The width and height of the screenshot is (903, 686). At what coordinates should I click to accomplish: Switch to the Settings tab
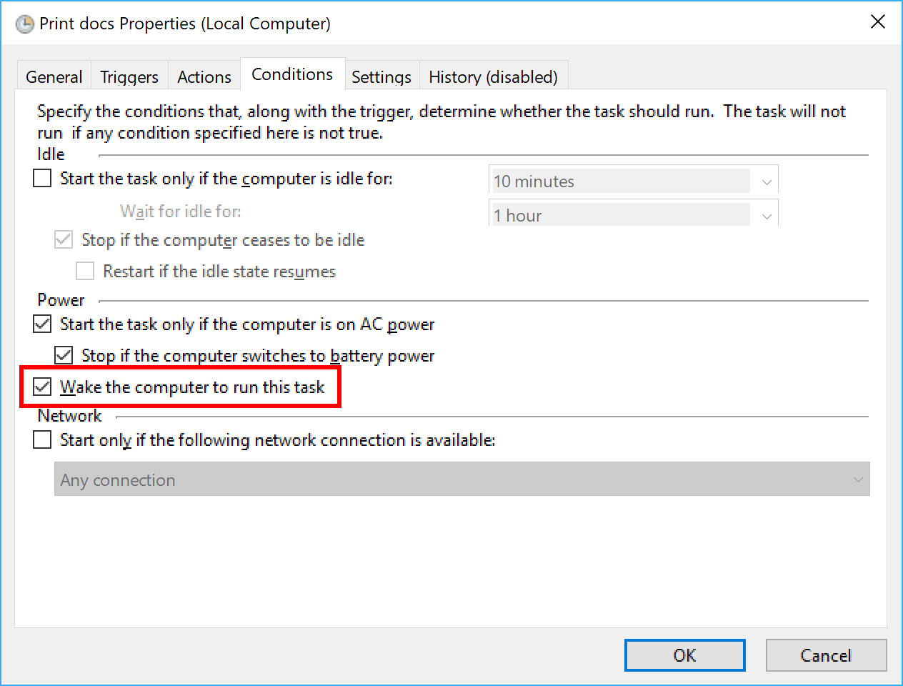point(381,76)
